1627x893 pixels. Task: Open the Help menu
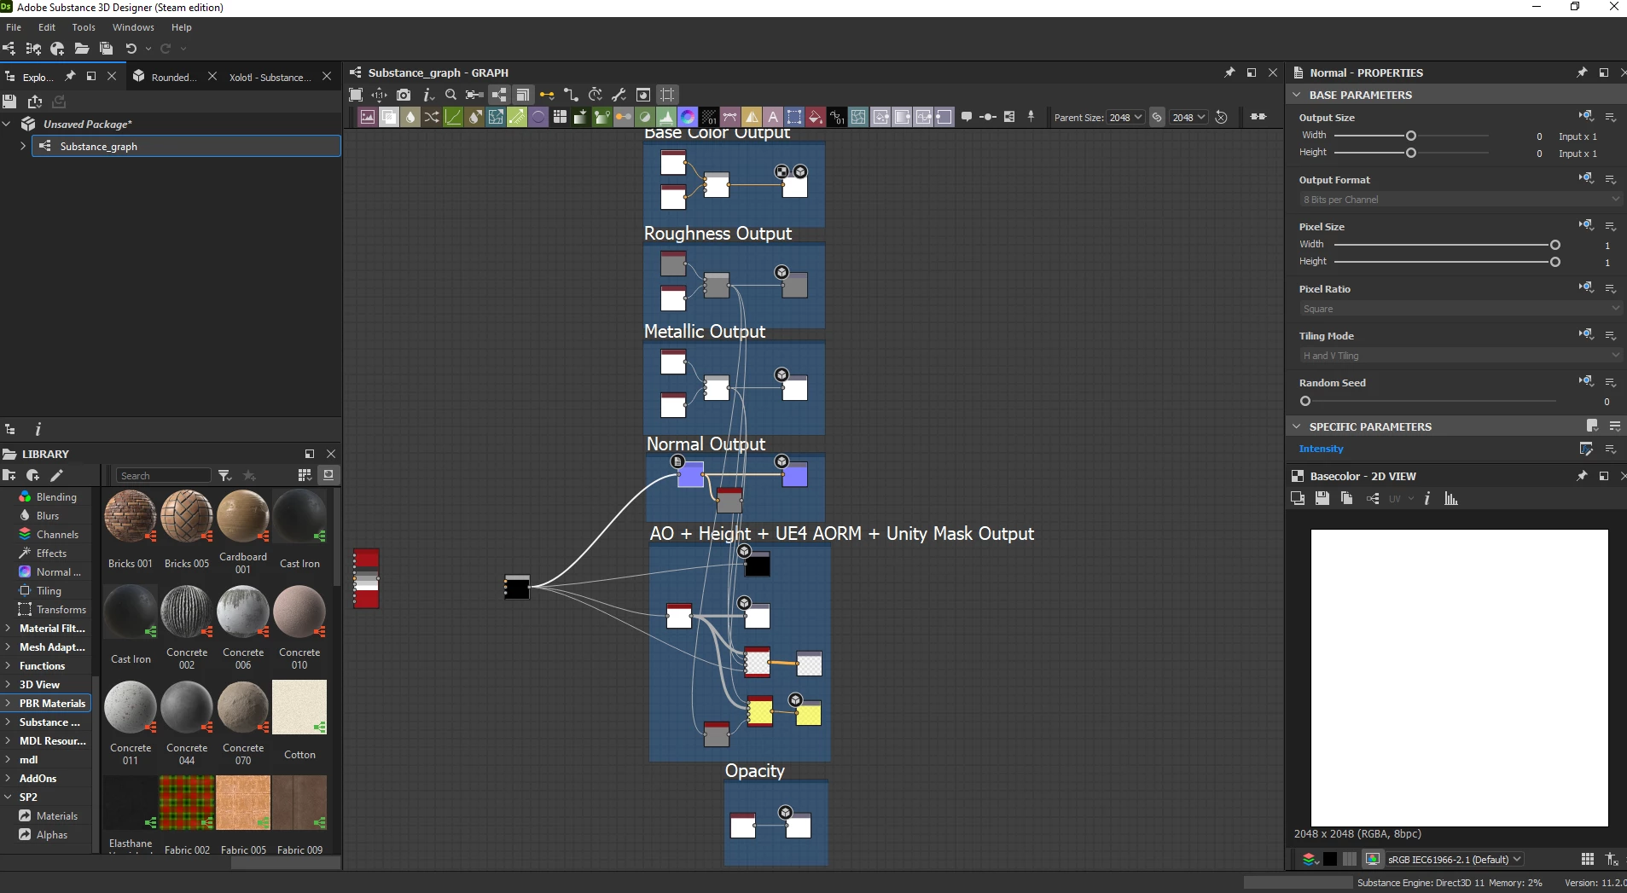point(182,27)
